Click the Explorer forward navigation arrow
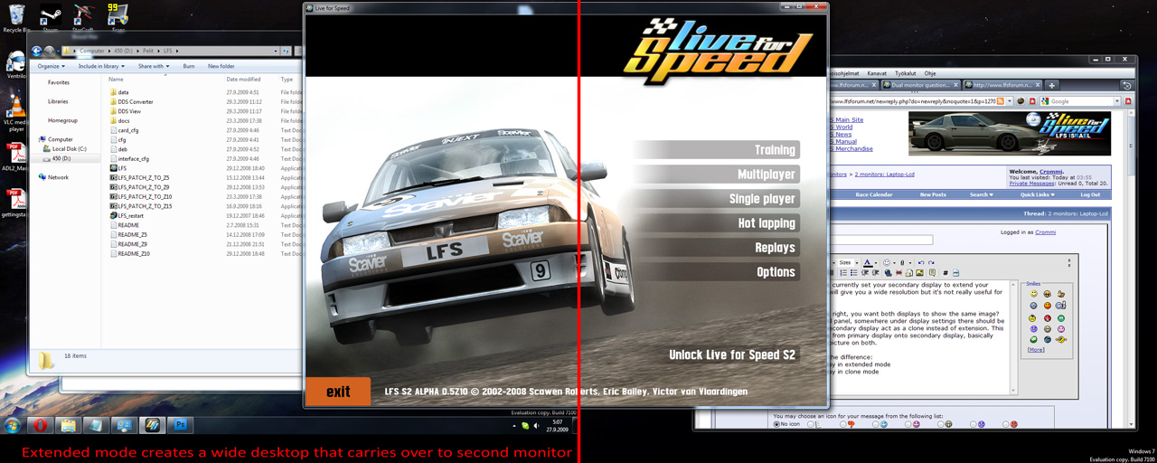The height and width of the screenshot is (463, 1157). (x=50, y=51)
